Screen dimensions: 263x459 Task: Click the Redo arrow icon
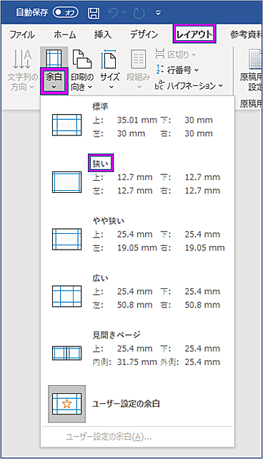(139, 13)
